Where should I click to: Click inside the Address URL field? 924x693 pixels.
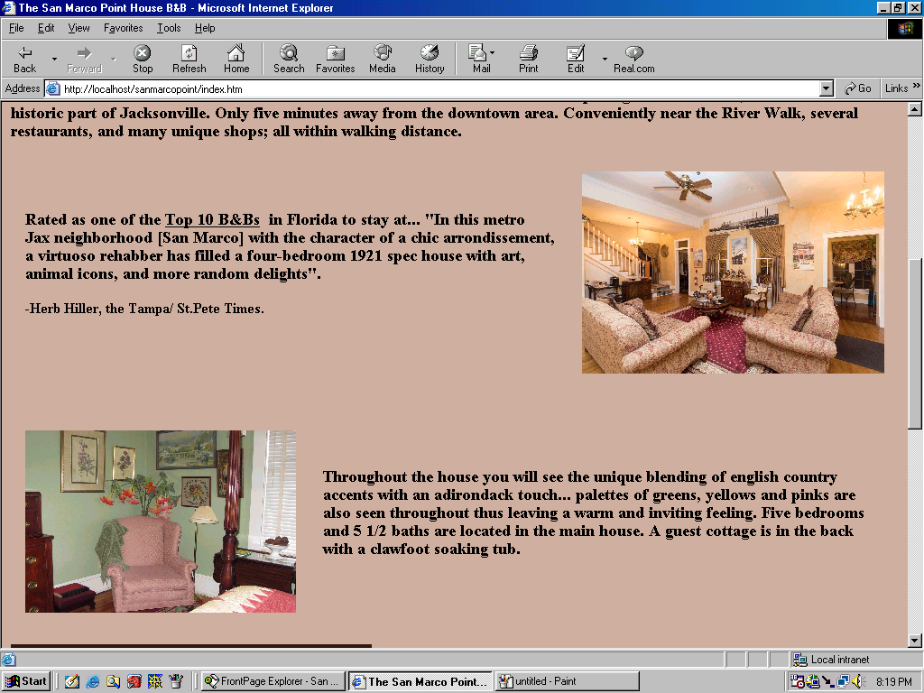coord(439,89)
